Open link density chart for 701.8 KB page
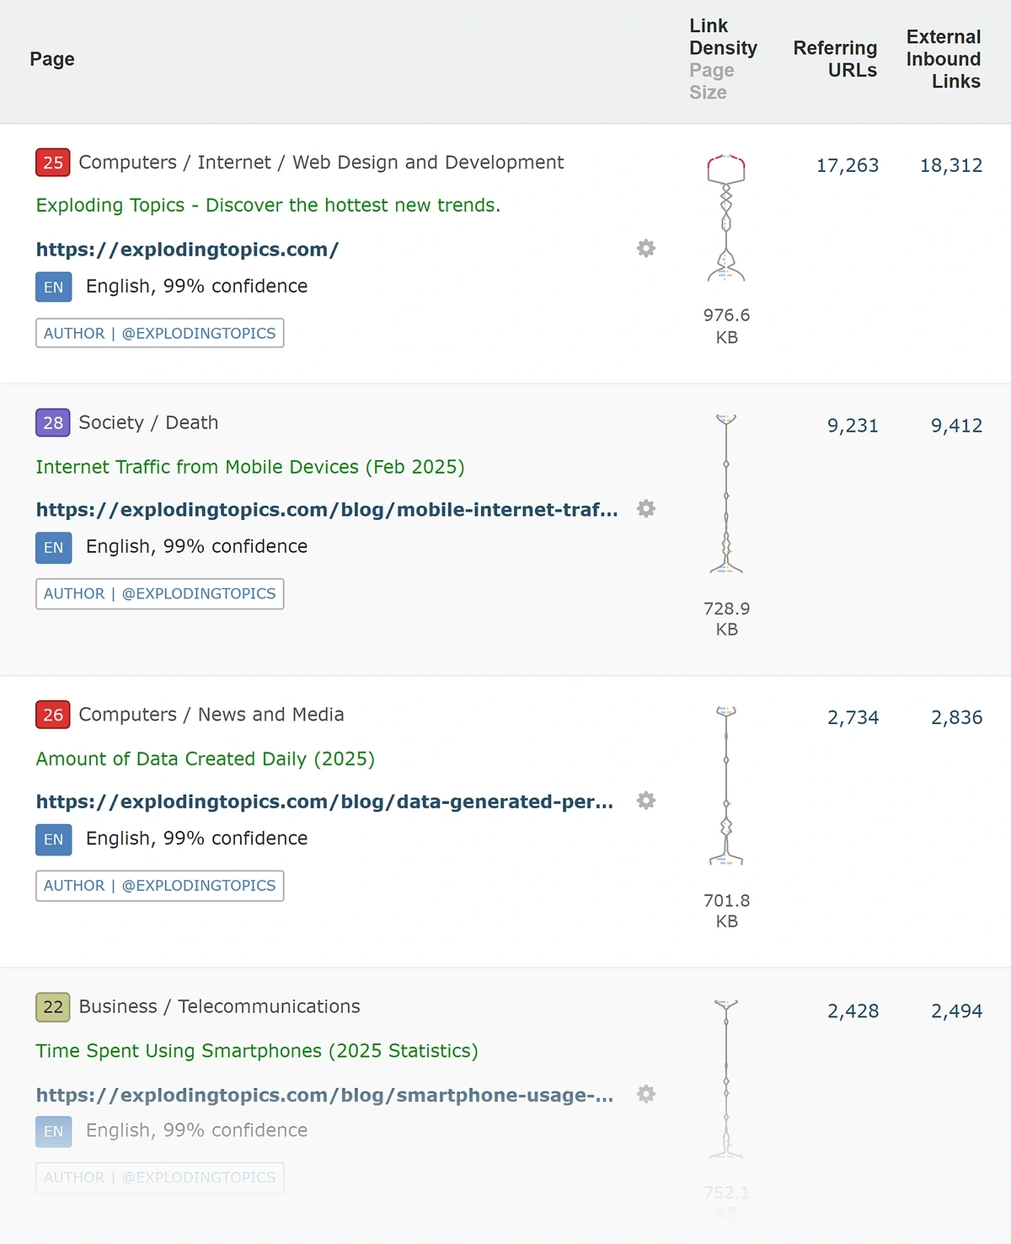This screenshot has height=1244, width=1011. click(x=726, y=786)
